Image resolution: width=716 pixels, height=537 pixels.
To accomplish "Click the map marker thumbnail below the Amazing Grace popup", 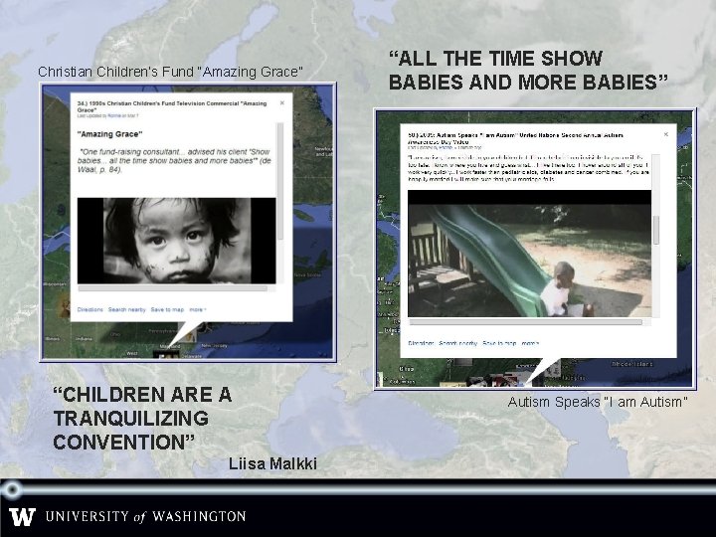I will click(166, 353).
